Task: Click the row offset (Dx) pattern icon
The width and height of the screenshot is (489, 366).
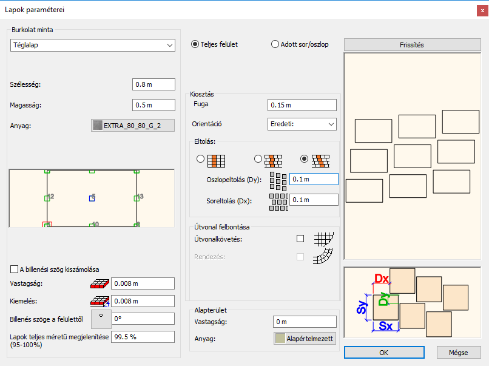Action: [278, 202]
